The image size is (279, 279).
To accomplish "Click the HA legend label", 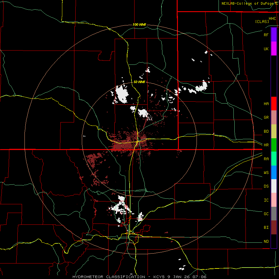I will tap(266, 104).
